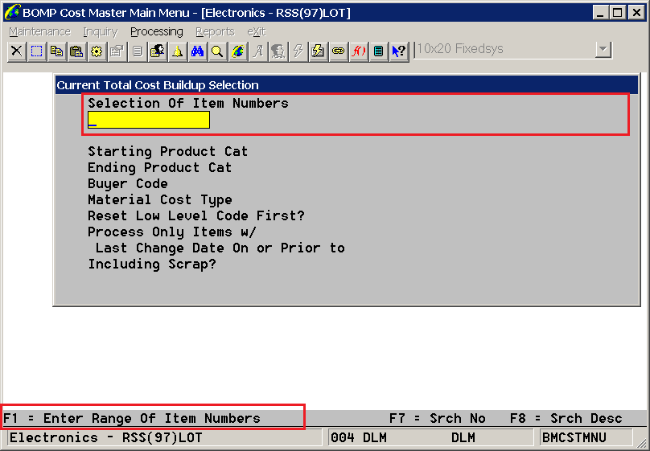Image resolution: width=650 pixels, height=451 pixels.
Task: Open the eXit menu
Action: (x=257, y=32)
